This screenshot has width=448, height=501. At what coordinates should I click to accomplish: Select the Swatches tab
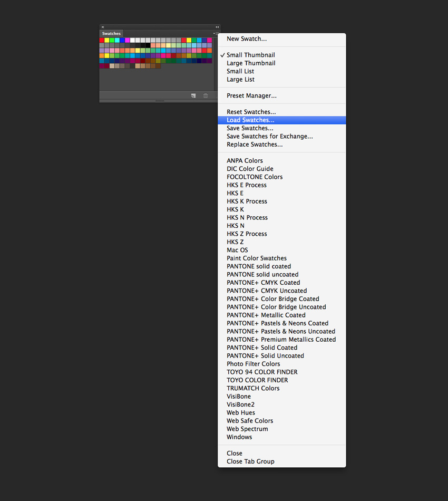pos(111,34)
